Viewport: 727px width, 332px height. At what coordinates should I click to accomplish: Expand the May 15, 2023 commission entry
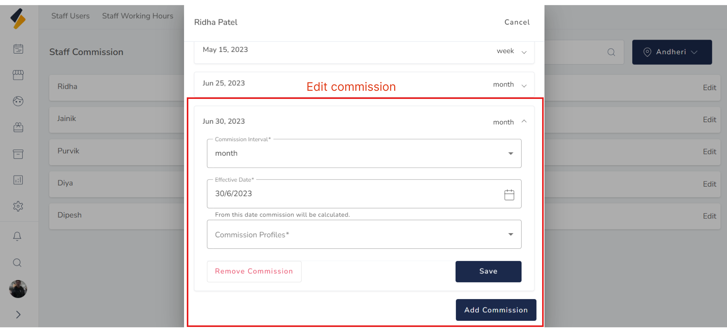point(524,52)
